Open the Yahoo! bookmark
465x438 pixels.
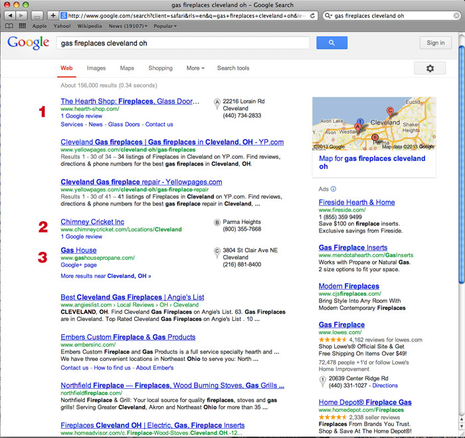(x=62, y=26)
